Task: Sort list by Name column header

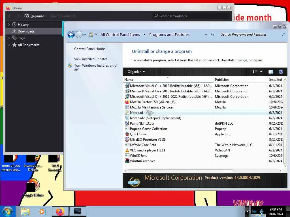Action: pos(168,79)
